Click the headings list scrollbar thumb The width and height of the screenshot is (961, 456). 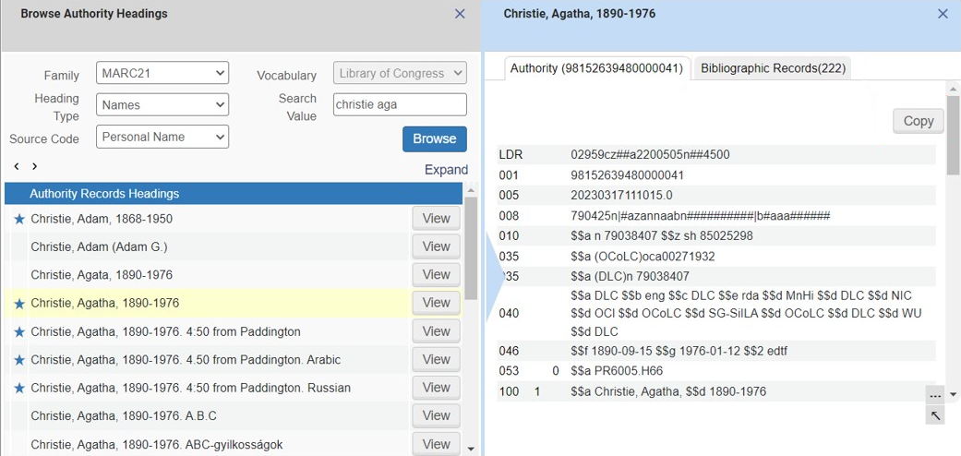pyautogui.click(x=471, y=248)
